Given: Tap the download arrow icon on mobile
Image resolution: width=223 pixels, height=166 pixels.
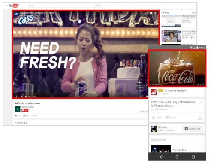Looking at the screenshot, I should click(200, 117).
